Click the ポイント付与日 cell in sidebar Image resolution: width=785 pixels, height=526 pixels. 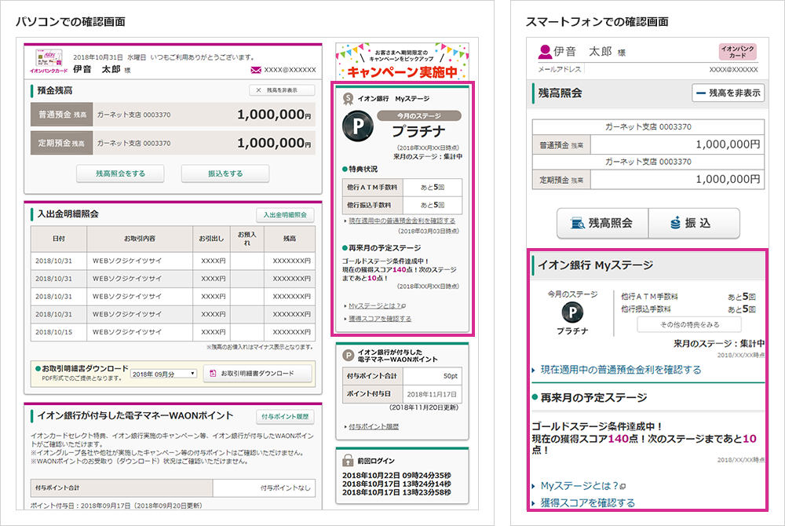click(x=372, y=394)
